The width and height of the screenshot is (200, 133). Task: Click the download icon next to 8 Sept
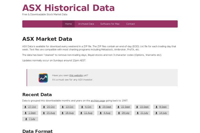coord(157,107)
